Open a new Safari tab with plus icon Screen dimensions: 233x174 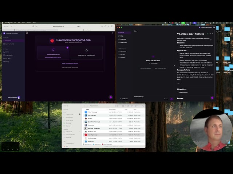(108, 26)
